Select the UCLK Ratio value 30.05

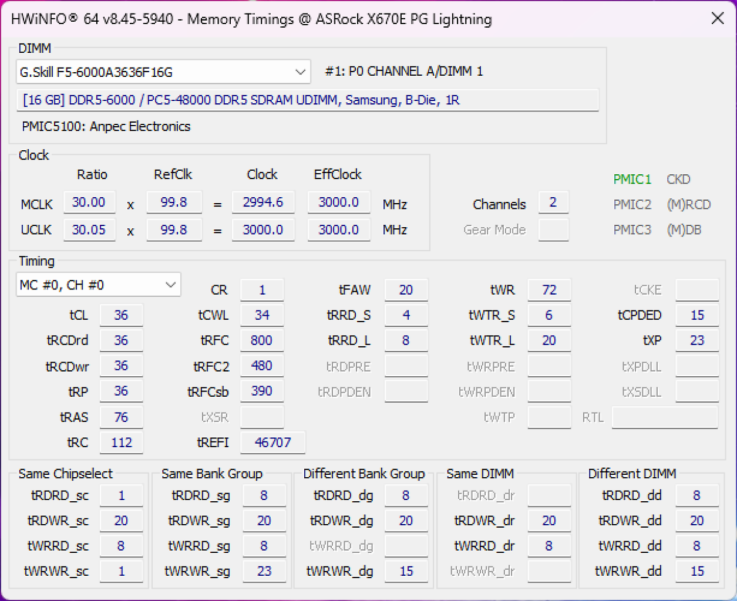point(89,229)
